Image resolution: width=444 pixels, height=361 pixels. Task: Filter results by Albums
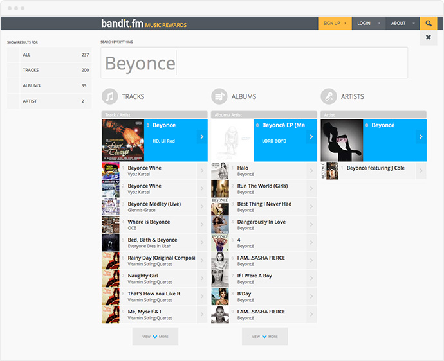50,85
